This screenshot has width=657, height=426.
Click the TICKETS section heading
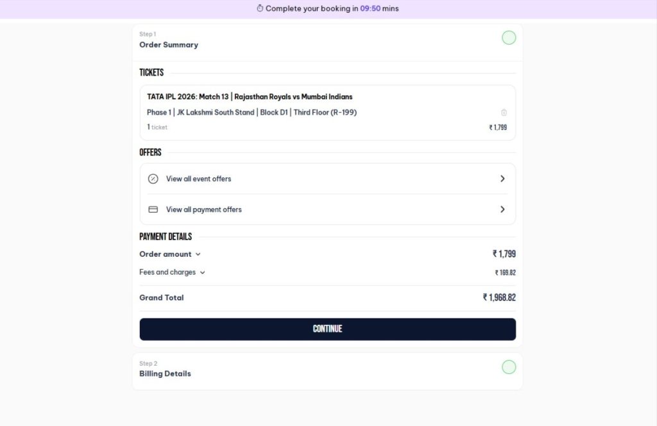(151, 72)
